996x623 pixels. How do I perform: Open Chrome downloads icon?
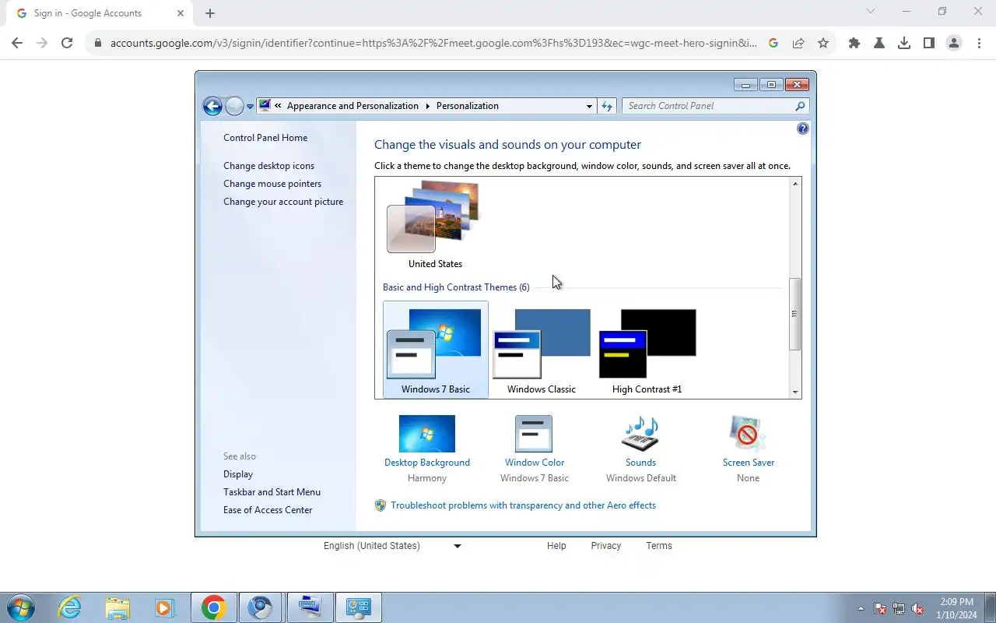904,43
